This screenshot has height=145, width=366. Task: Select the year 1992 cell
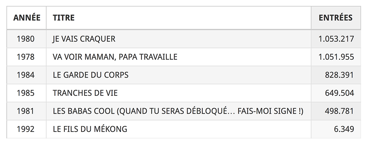[26, 129]
